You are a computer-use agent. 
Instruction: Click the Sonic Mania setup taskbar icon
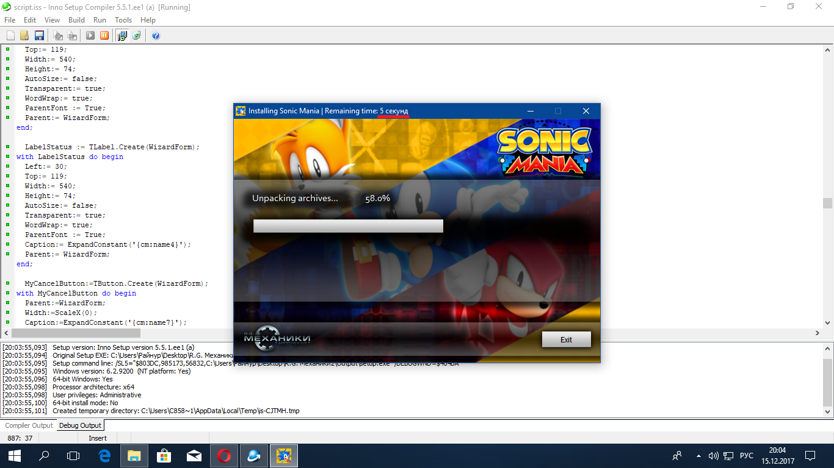(284, 455)
